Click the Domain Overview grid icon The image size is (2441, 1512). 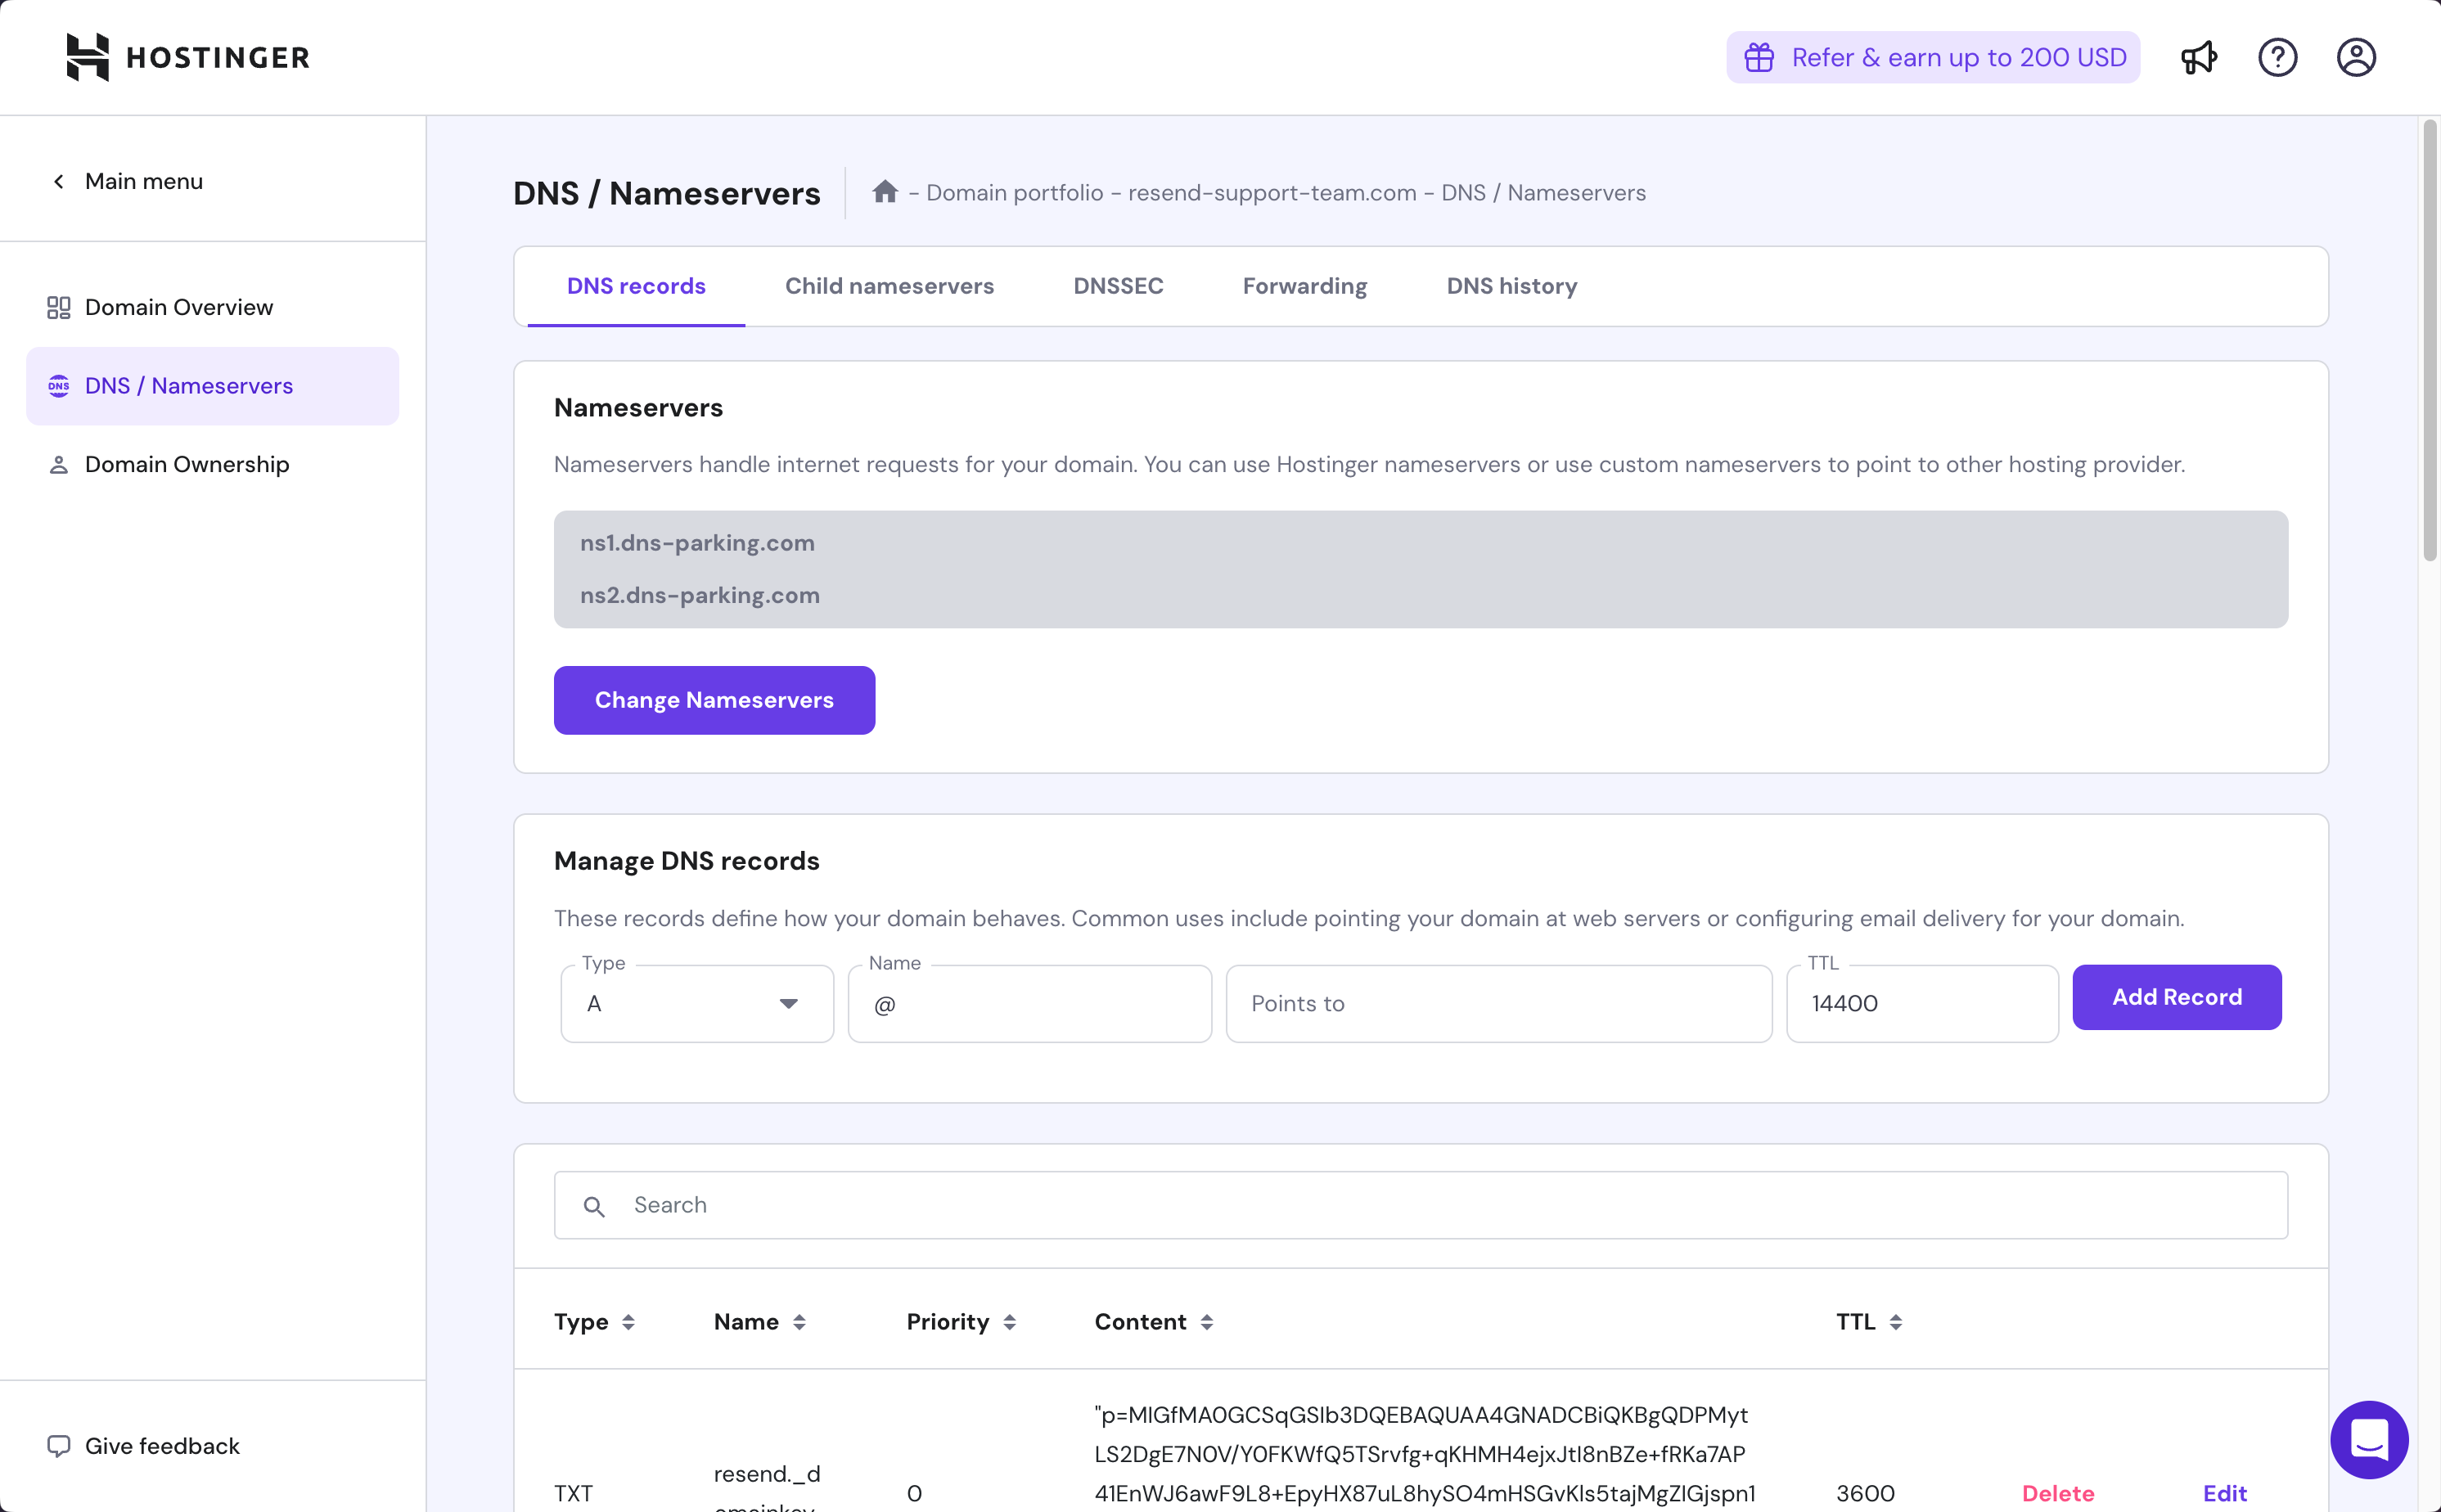tap(59, 307)
